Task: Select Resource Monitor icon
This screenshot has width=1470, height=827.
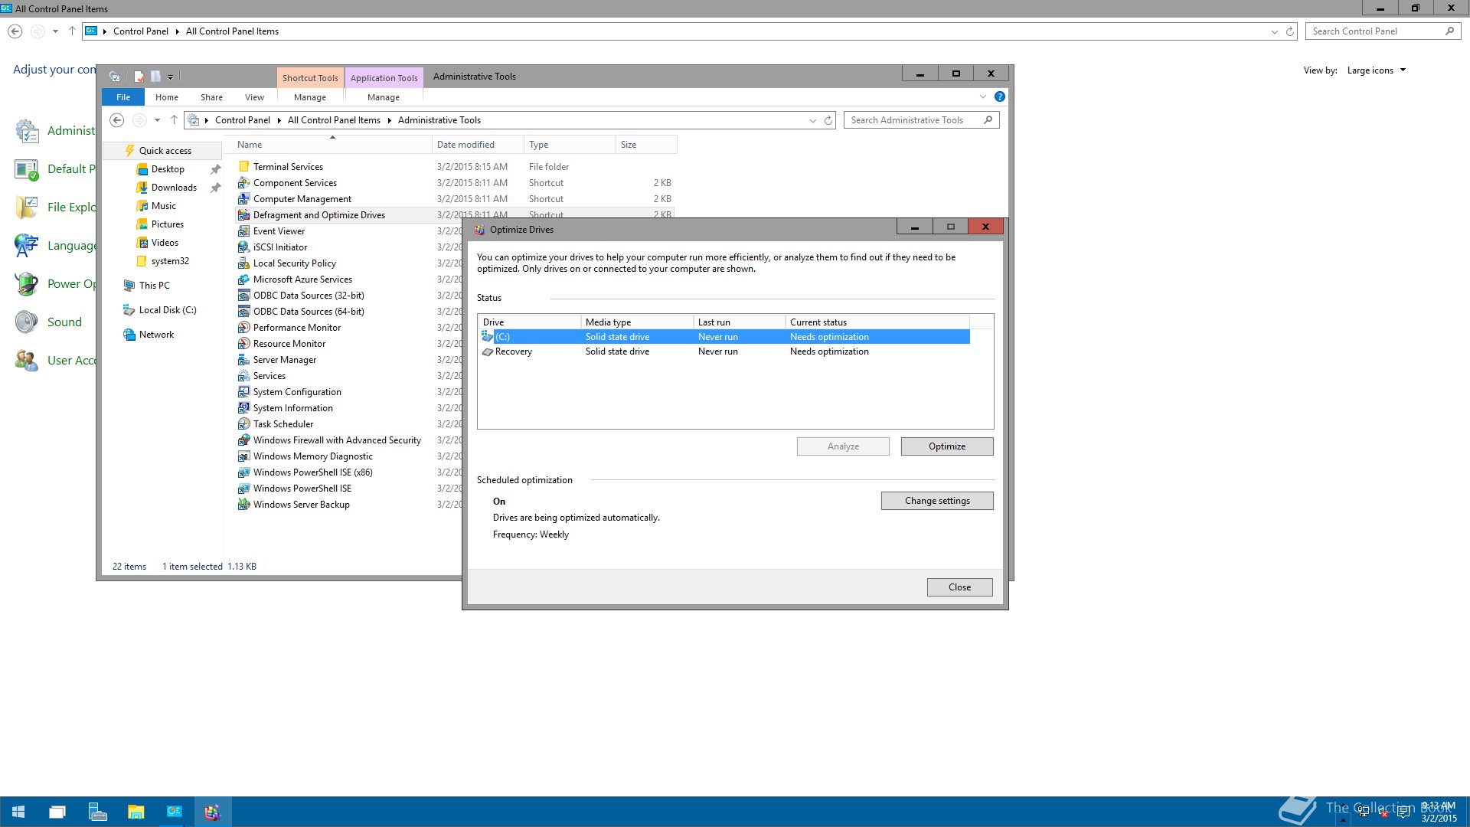Action: [243, 343]
